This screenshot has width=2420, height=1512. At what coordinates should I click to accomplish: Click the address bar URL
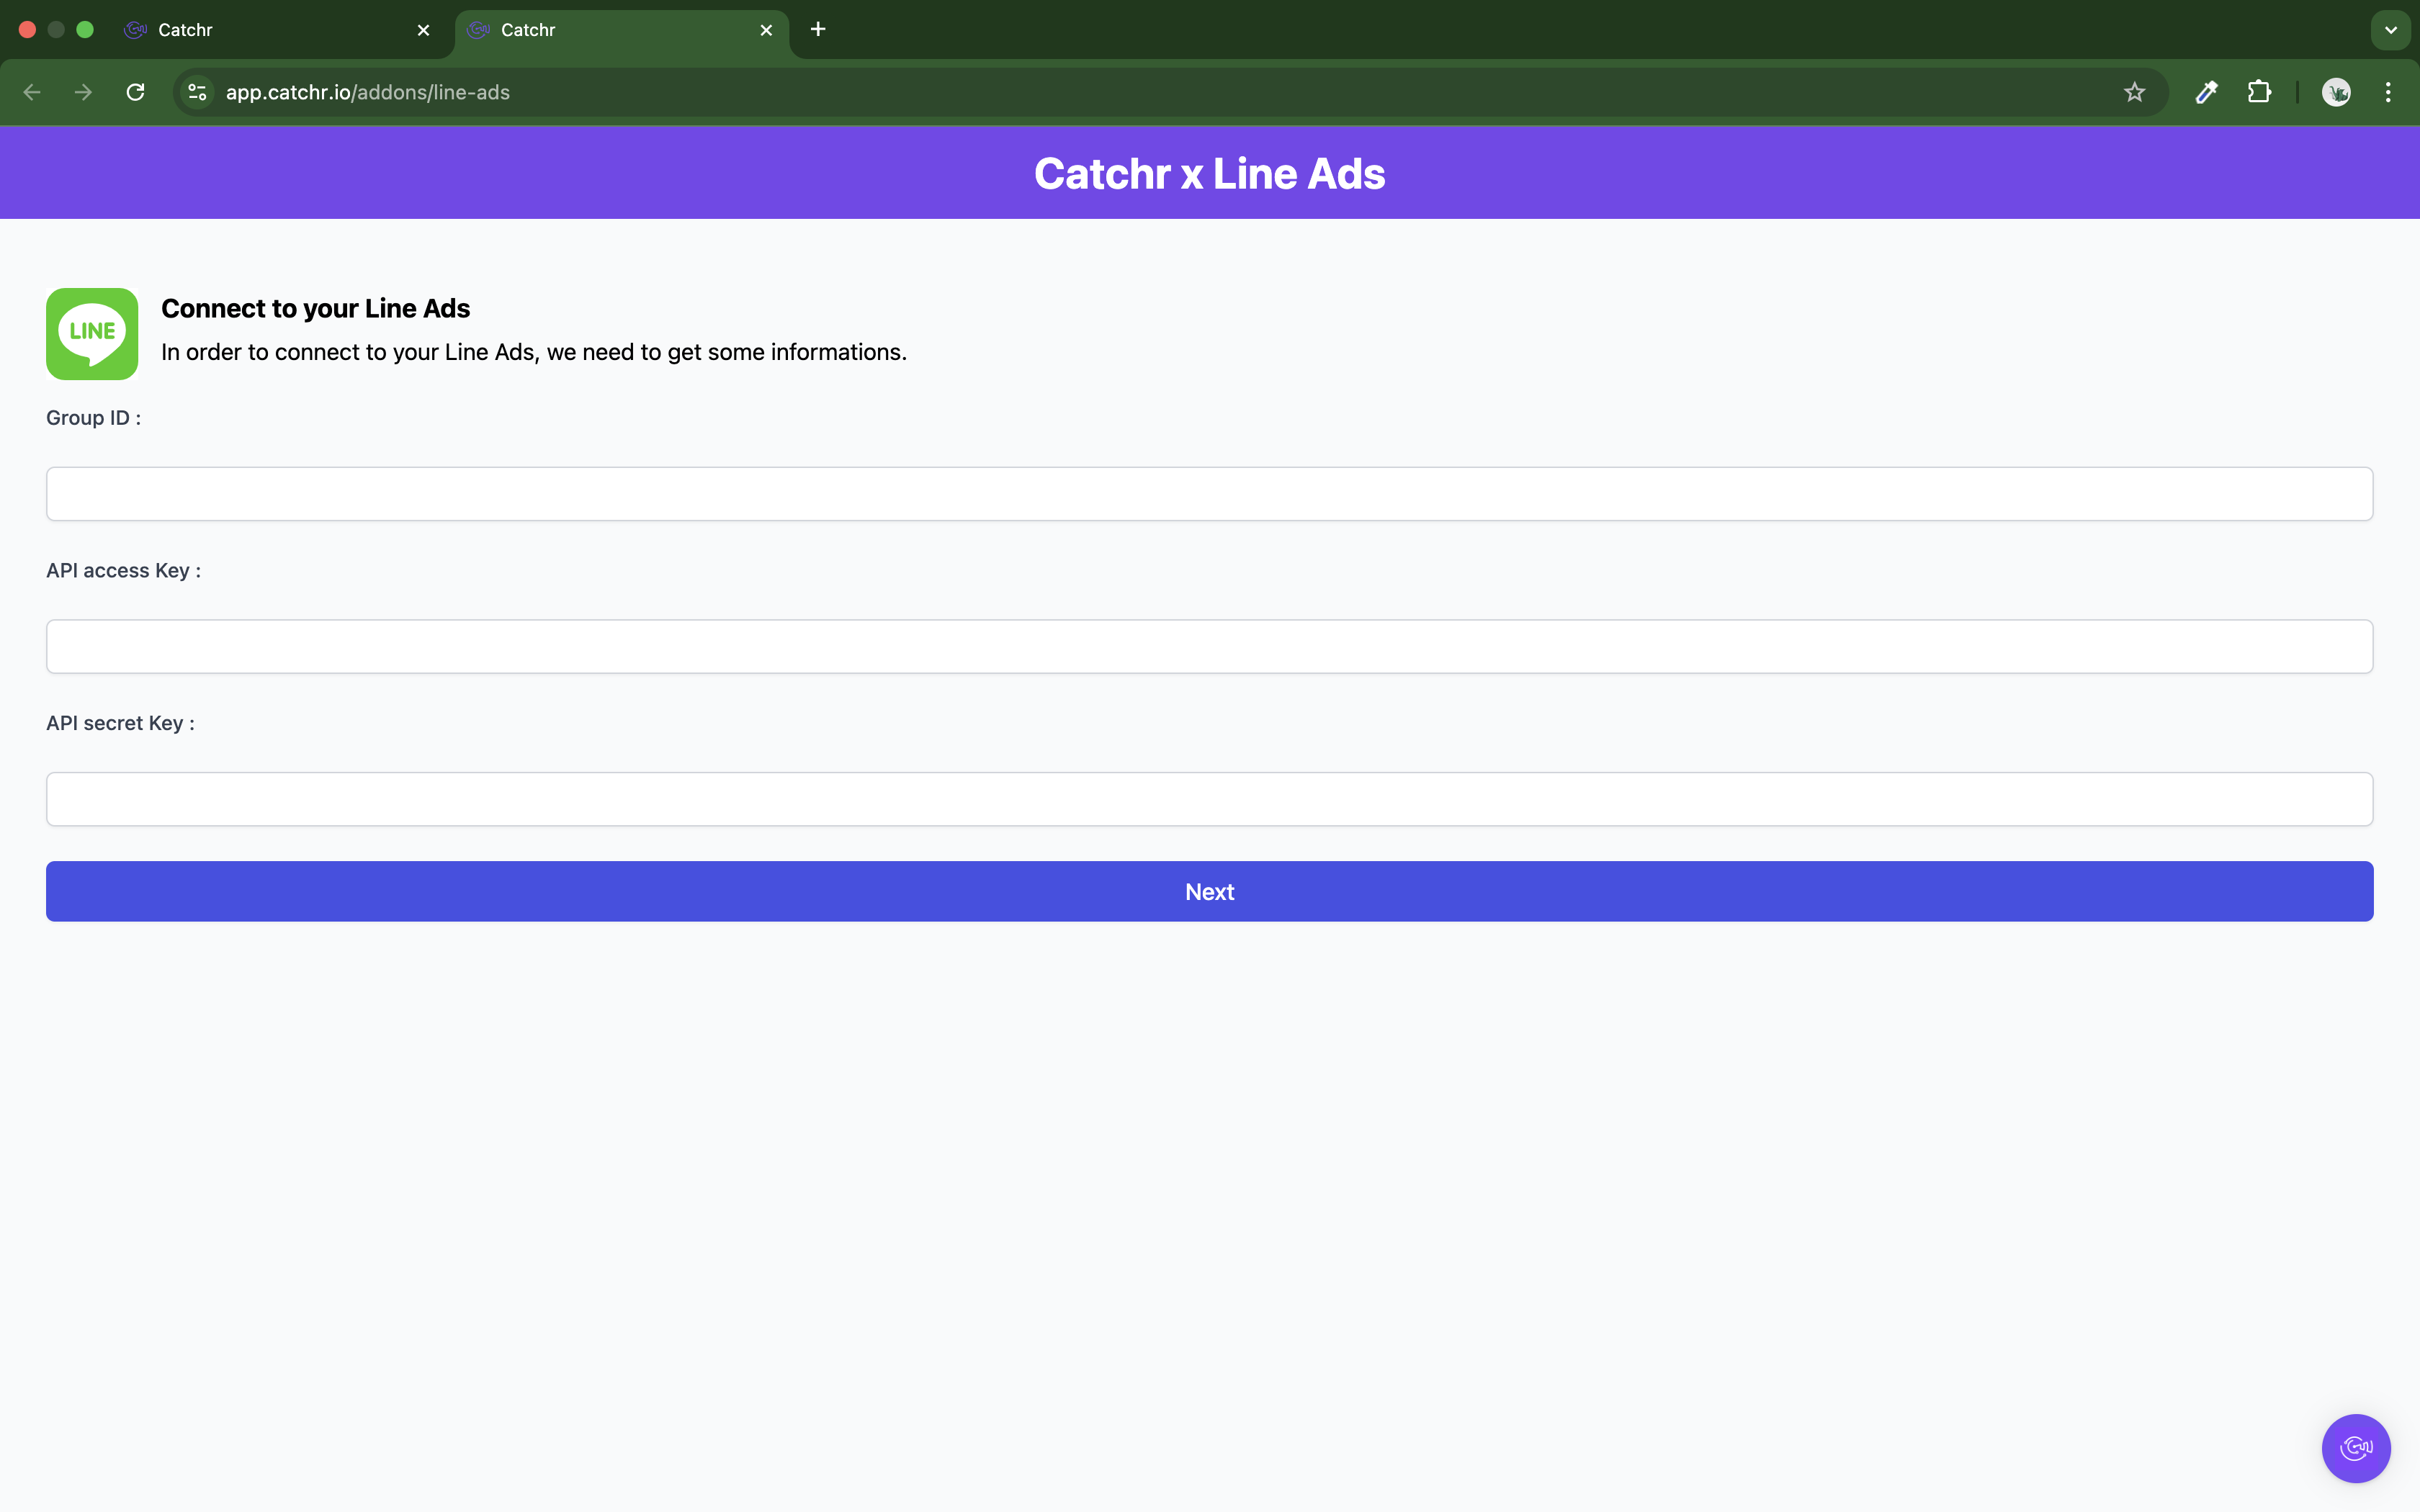coord(368,92)
